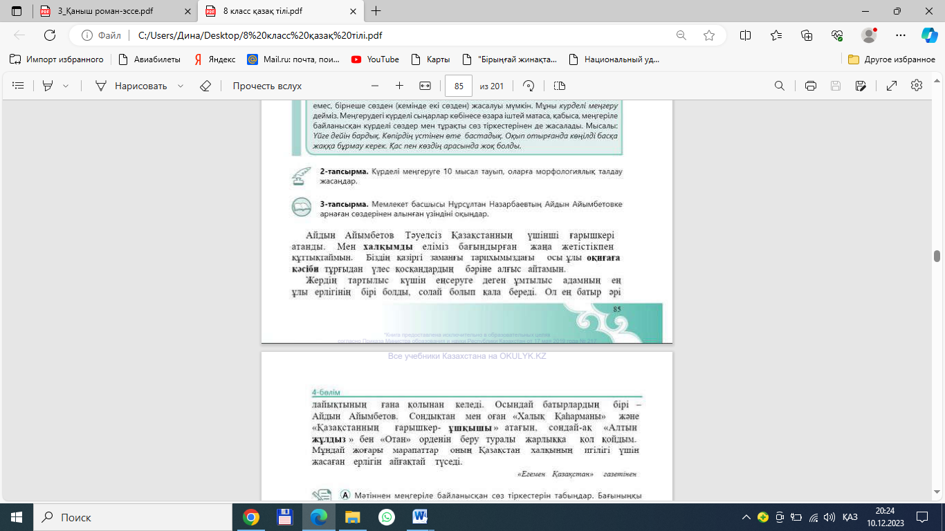Open the drawing pen options dropdown
This screenshot has height=531, width=945.
[x=181, y=86]
